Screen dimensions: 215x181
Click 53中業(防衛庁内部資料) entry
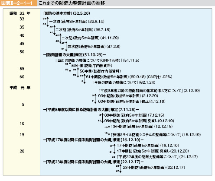(92, 66)
